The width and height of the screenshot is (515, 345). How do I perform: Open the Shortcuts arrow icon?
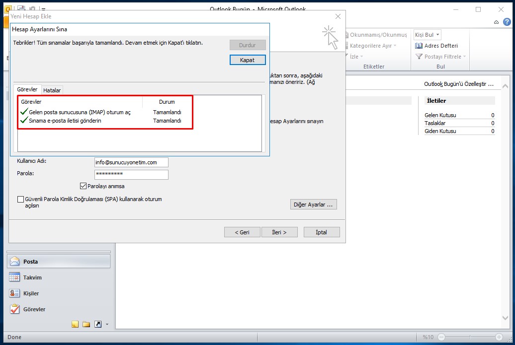pyautogui.click(x=98, y=324)
